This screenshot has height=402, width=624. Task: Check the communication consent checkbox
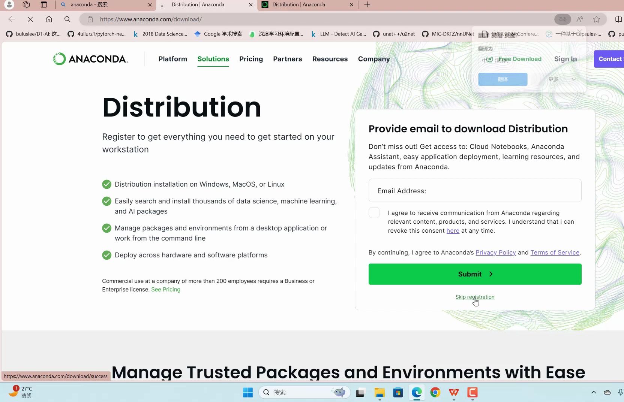tap(374, 213)
